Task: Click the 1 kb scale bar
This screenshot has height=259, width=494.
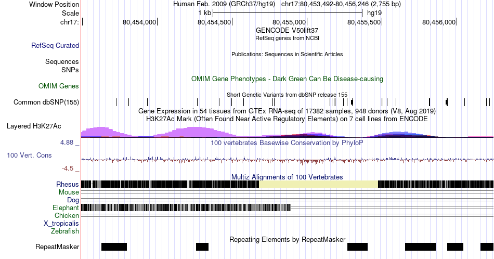Action: point(288,13)
